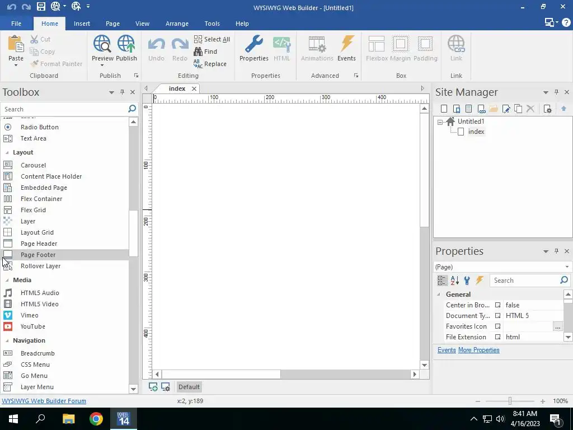The height and width of the screenshot is (430, 573).
Task: Open Paste dropdown arrow
Action: point(16,66)
